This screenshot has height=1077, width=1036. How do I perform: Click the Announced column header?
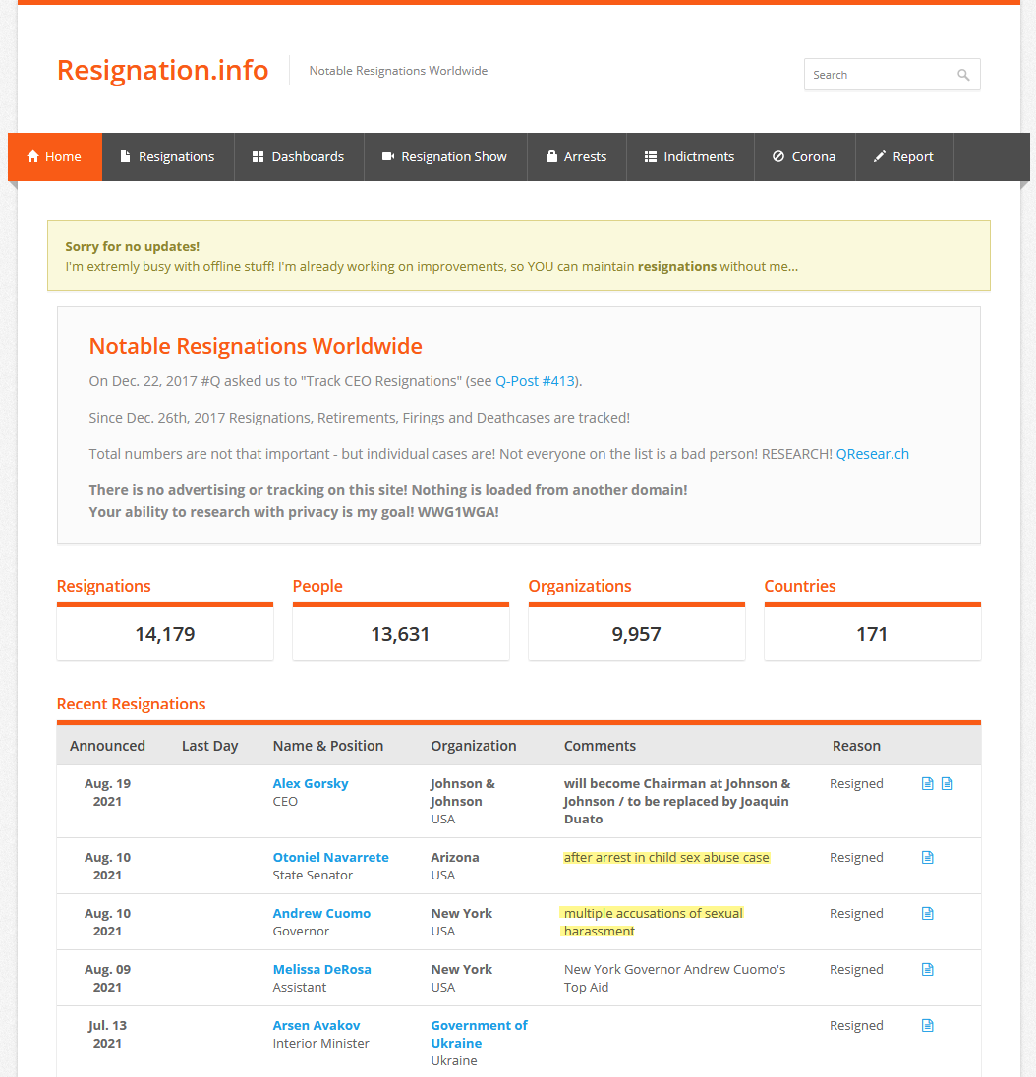pos(107,746)
